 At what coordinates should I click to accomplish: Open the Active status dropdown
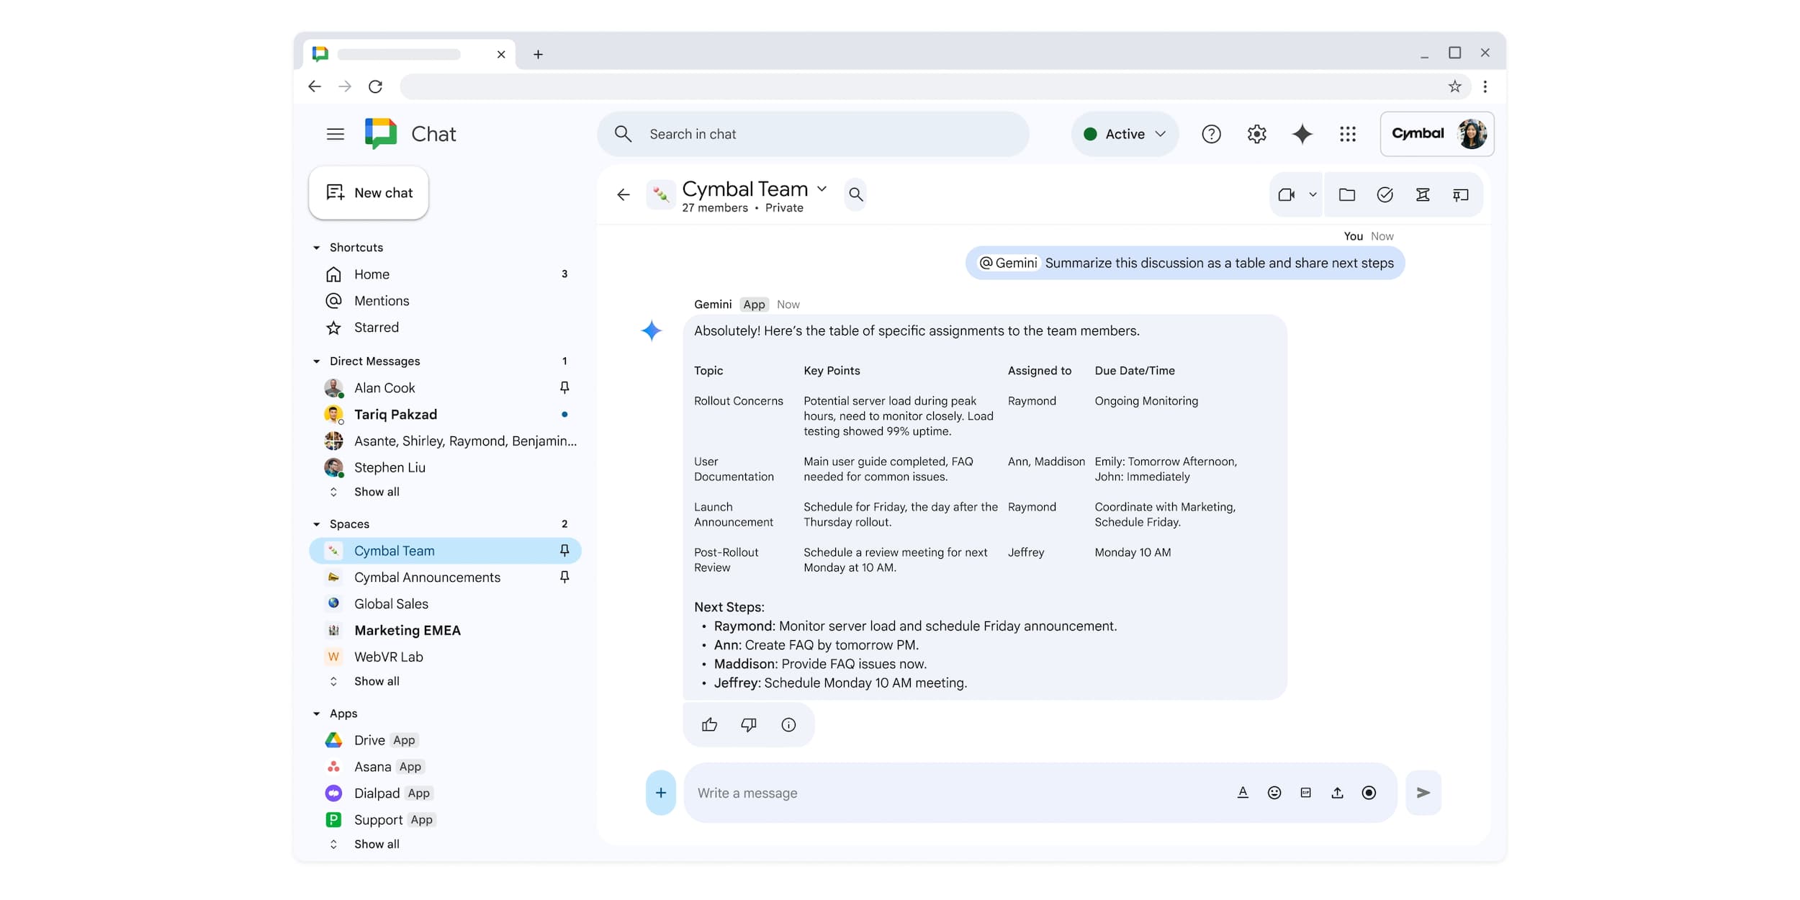click(x=1125, y=134)
